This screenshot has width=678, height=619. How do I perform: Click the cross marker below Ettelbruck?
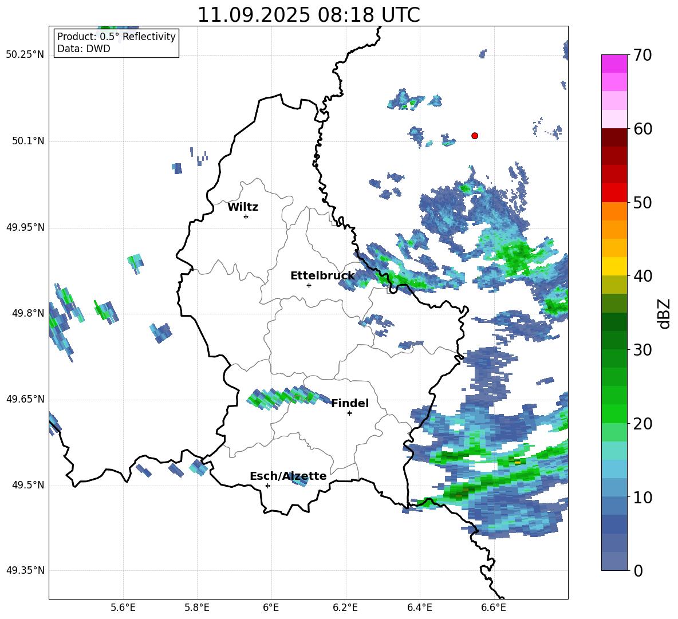point(309,285)
